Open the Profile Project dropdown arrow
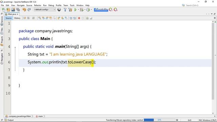This screenshot has height=122, width=217. (x=91, y=10)
